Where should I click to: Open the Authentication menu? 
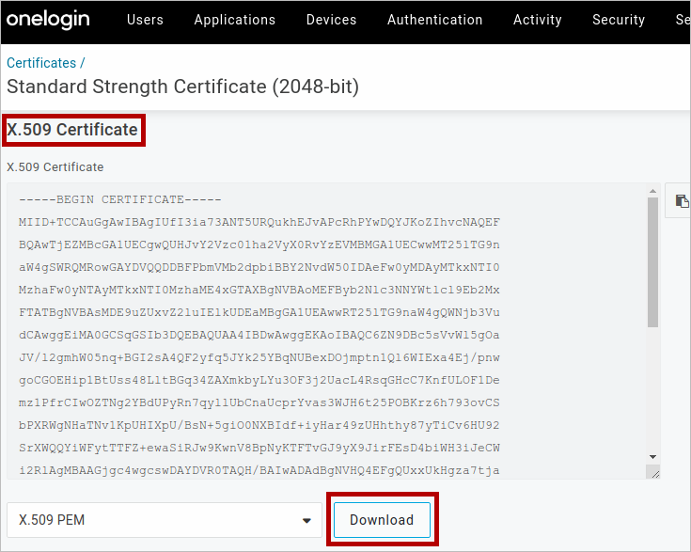pyautogui.click(x=448, y=20)
